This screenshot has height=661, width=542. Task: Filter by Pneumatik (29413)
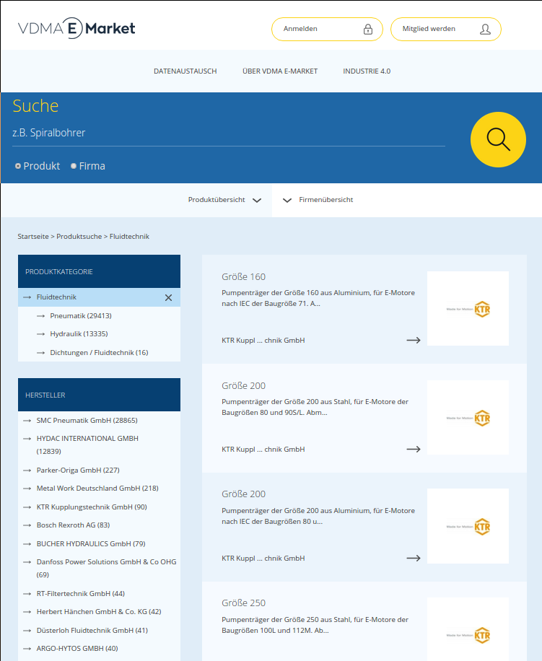(81, 316)
